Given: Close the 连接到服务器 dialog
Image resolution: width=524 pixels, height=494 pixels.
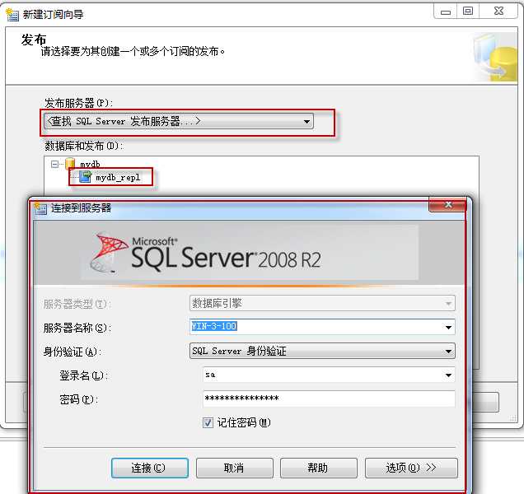Looking at the screenshot, I should (447, 205).
